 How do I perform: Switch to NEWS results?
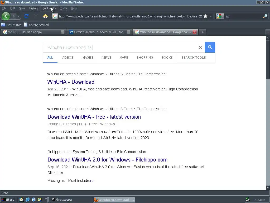click(x=107, y=57)
